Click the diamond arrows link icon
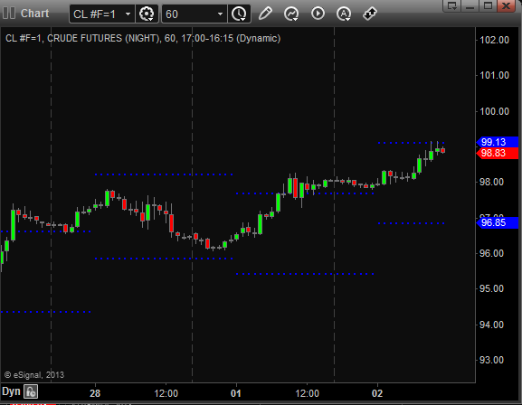 370,14
